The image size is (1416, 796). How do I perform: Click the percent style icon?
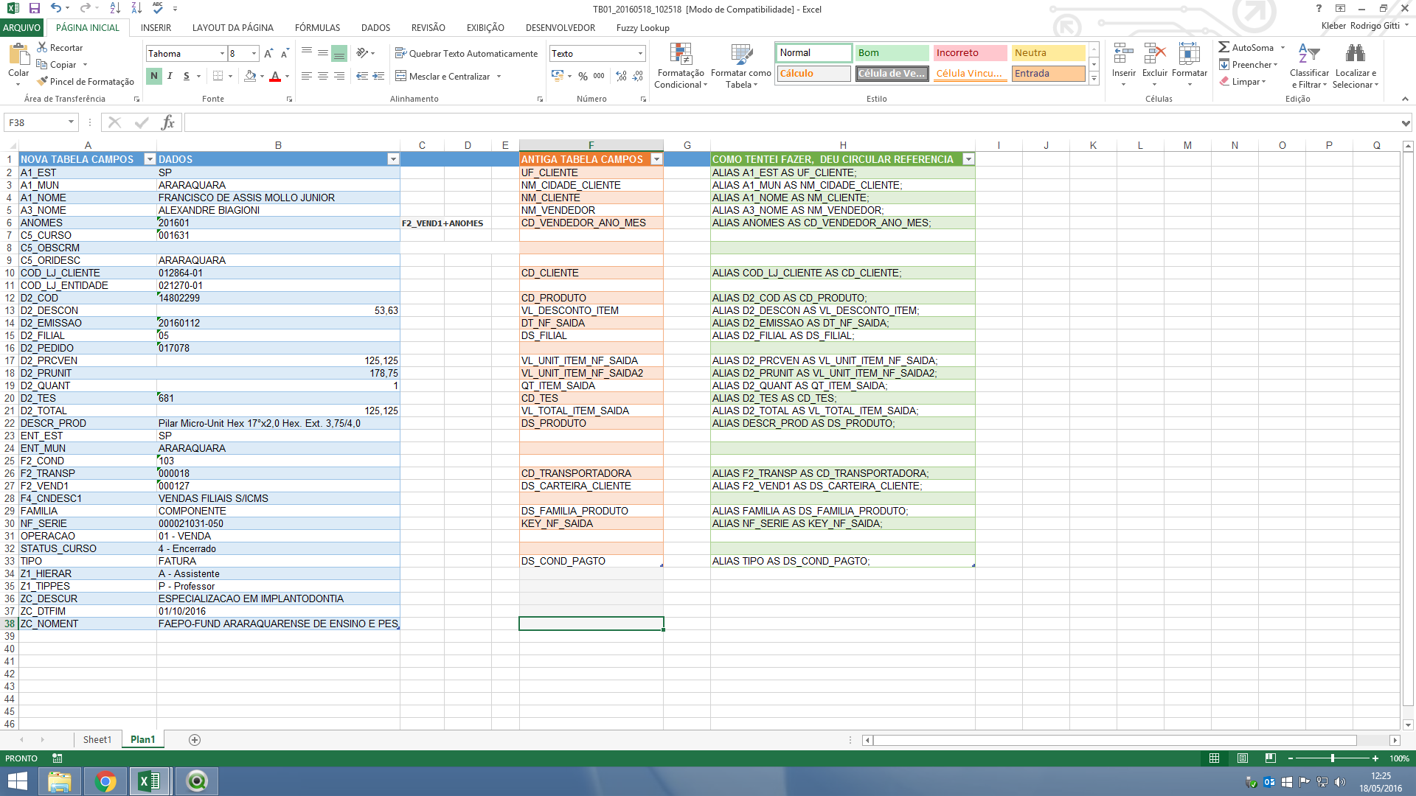583,76
